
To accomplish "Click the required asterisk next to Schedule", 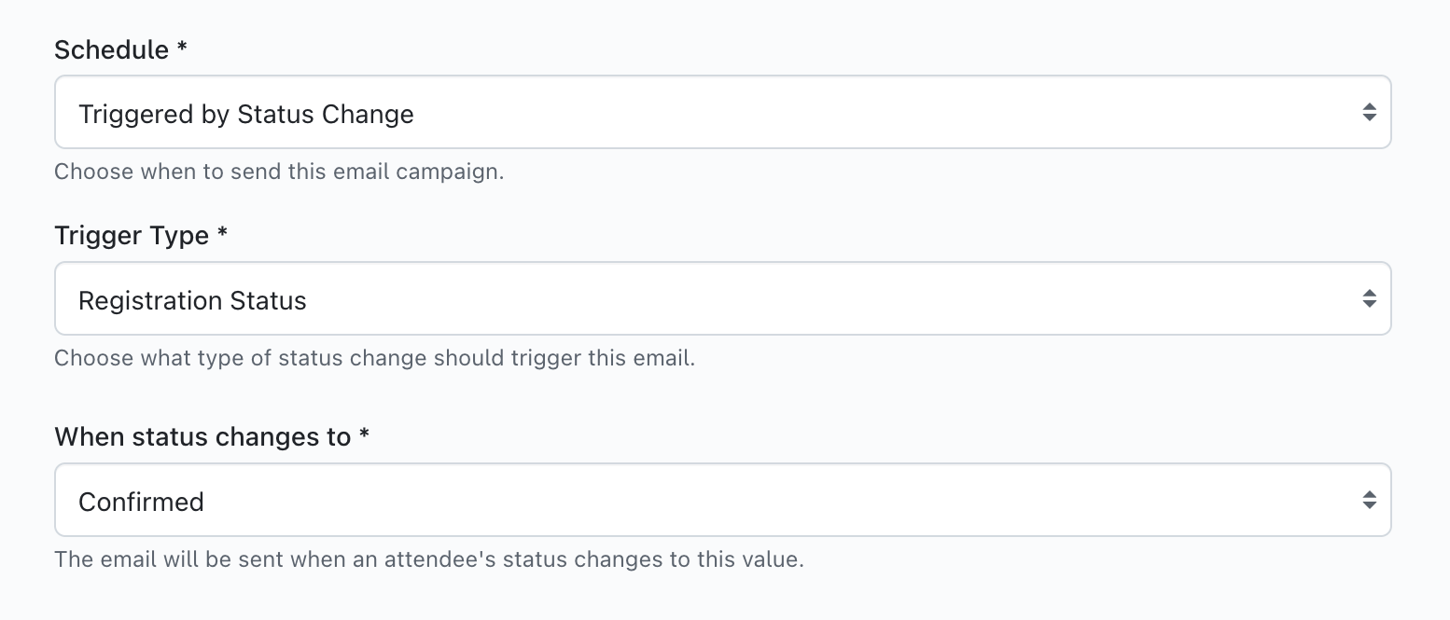I will pyautogui.click(x=182, y=48).
